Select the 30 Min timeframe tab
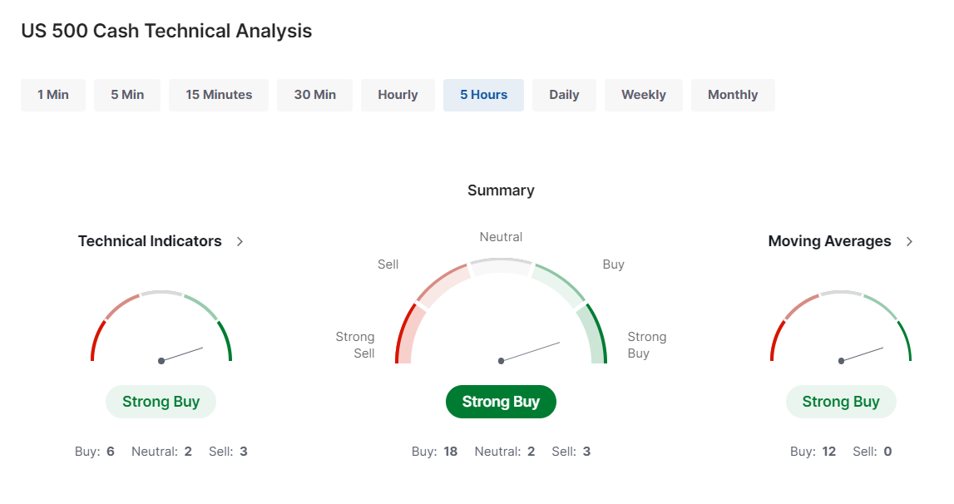The width and height of the screenshot is (954, 504). [314, 95]
